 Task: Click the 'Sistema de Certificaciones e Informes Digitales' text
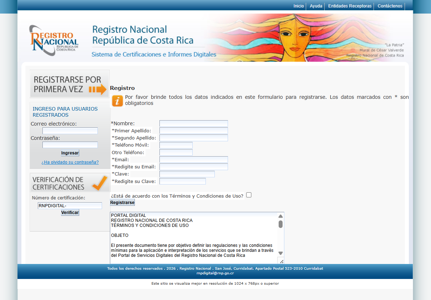tap(154, 55)
